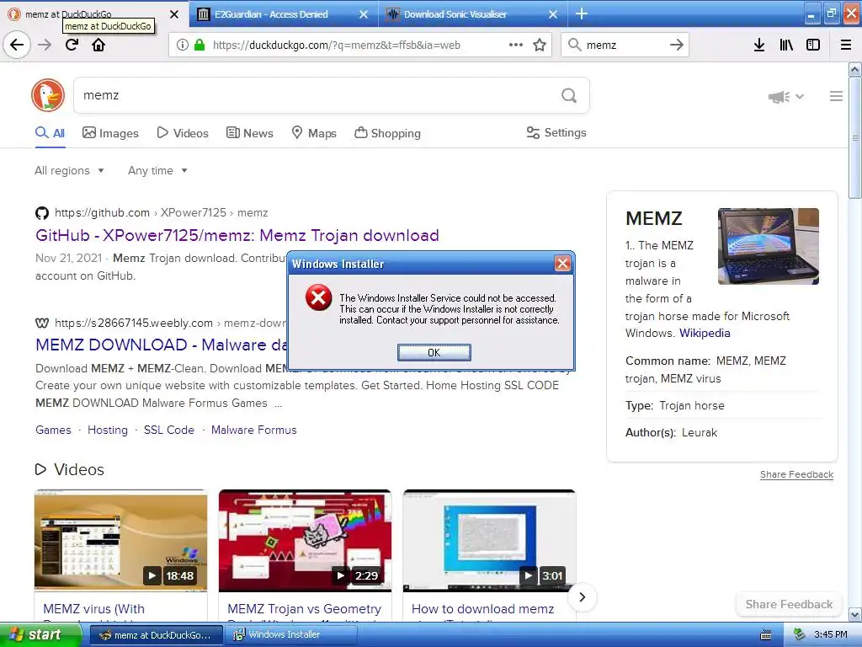The height and width of the screenshot is (647, 862).
Task: Open the Firefox hamburger menu
Action: click(846, 45)
